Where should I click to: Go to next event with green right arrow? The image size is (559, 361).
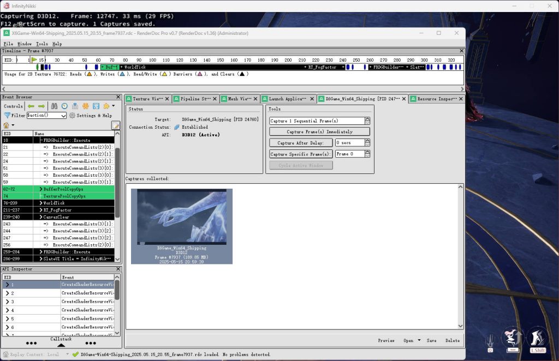(x=41, y=106)
